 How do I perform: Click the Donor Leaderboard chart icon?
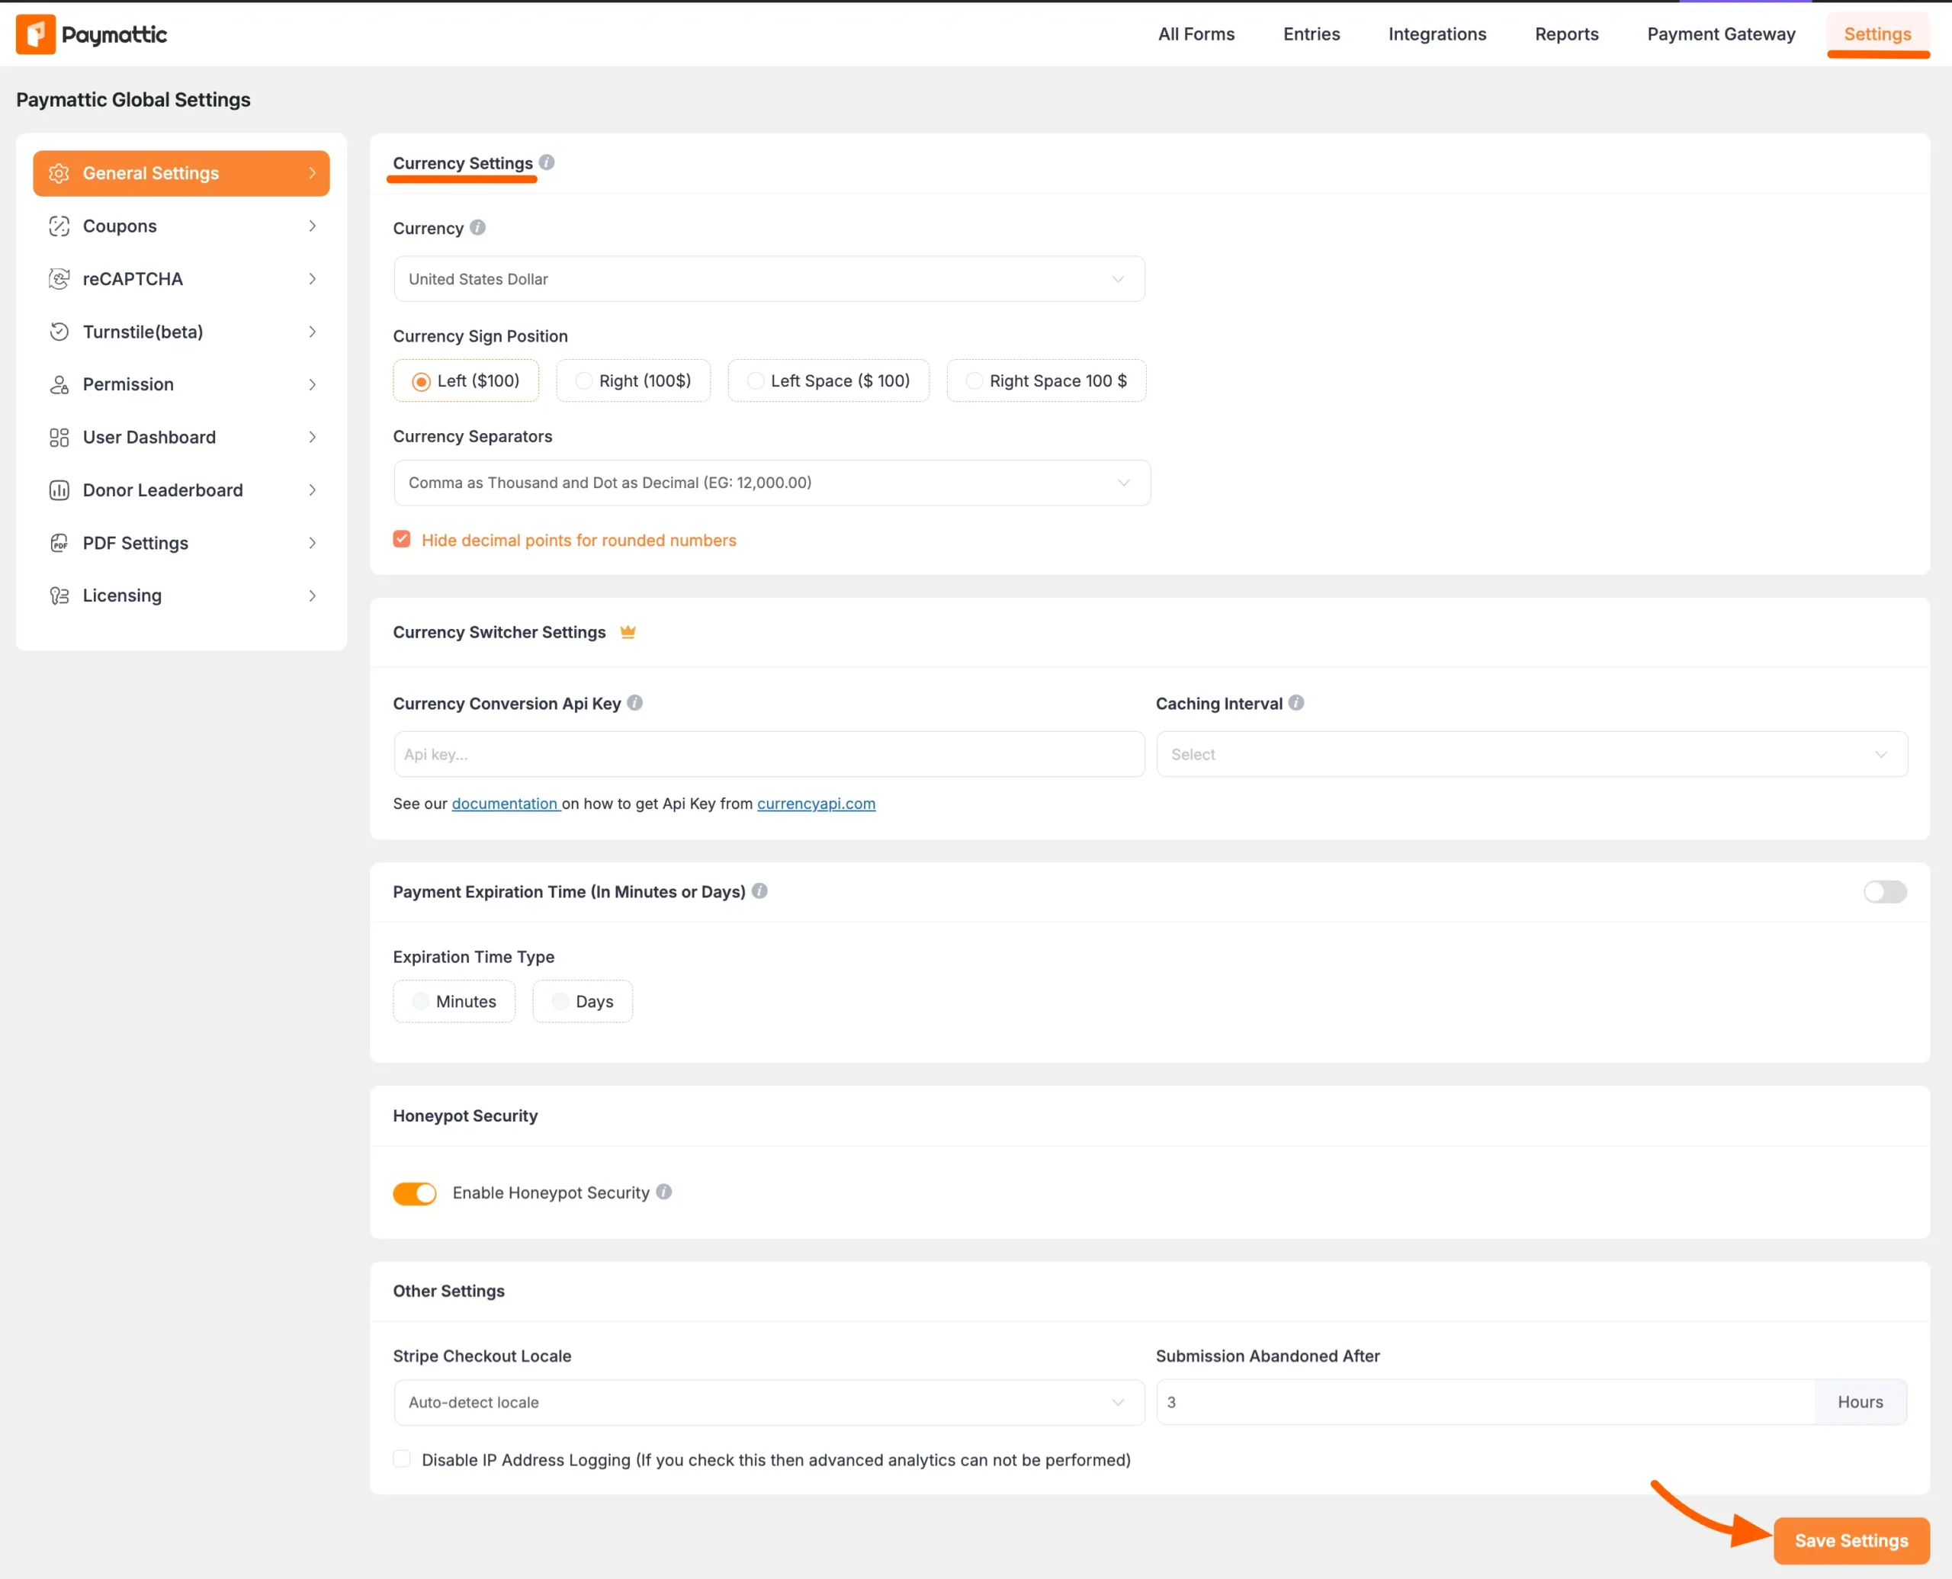click(x=59, y=490)
